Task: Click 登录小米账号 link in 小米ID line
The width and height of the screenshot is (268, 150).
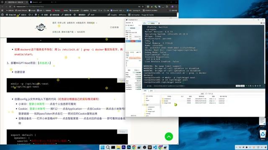Action: pos(37,104)
